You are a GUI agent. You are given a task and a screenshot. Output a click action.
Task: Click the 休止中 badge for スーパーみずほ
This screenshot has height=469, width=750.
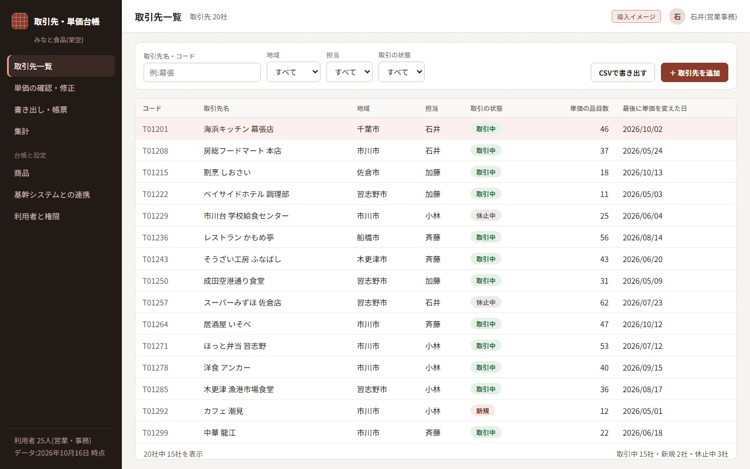486,303
